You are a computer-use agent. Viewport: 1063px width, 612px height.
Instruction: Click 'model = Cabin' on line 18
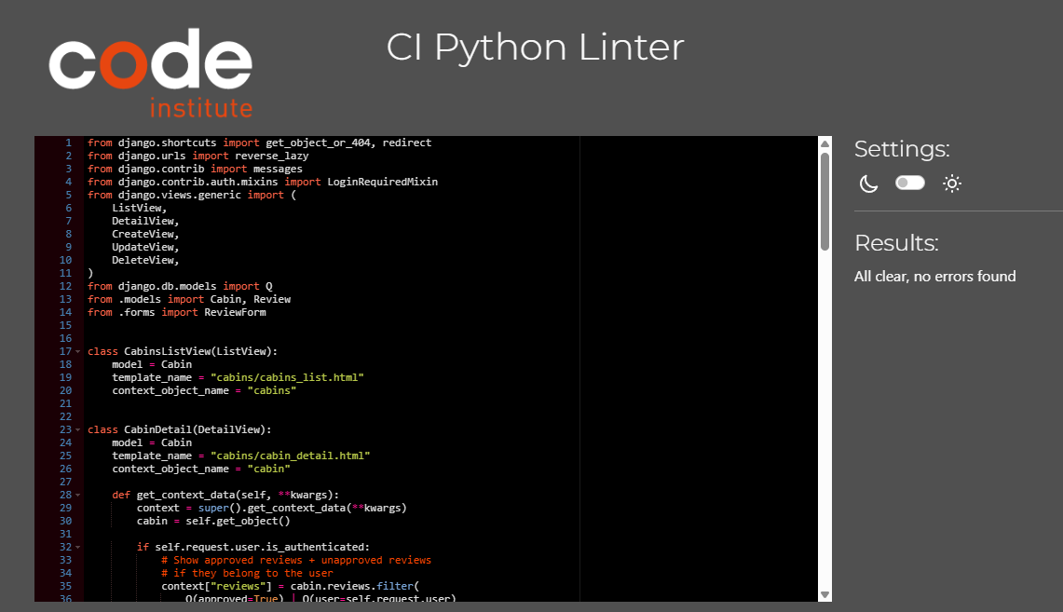click(152, 364)
